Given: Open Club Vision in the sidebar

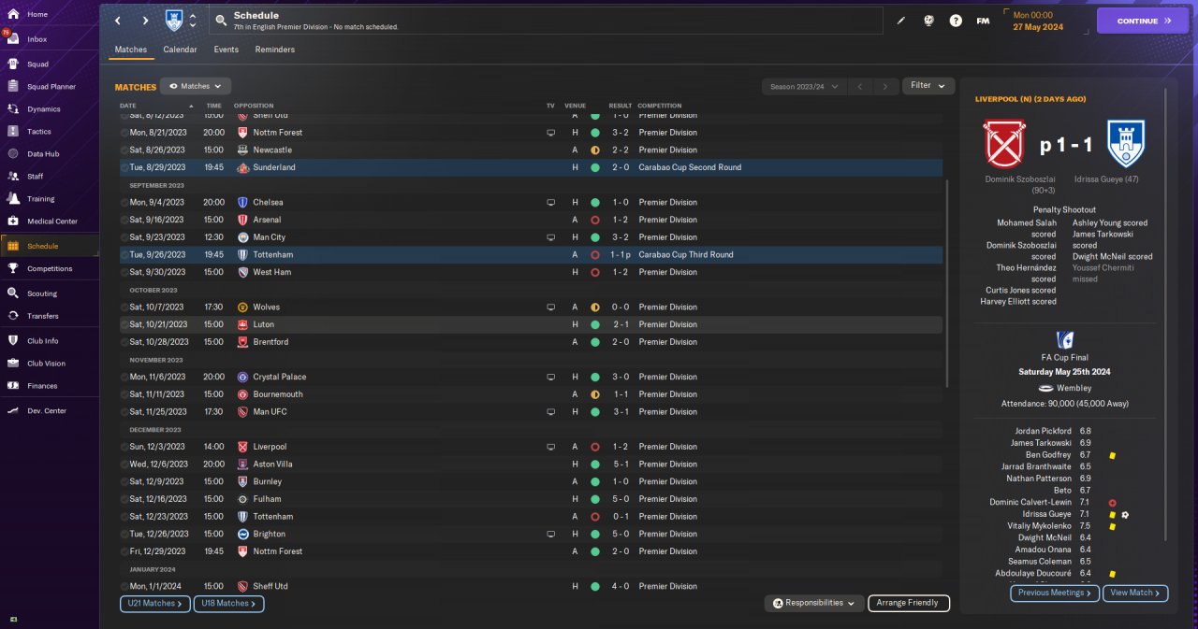Looking at the screenshot, I should (46, 364).
